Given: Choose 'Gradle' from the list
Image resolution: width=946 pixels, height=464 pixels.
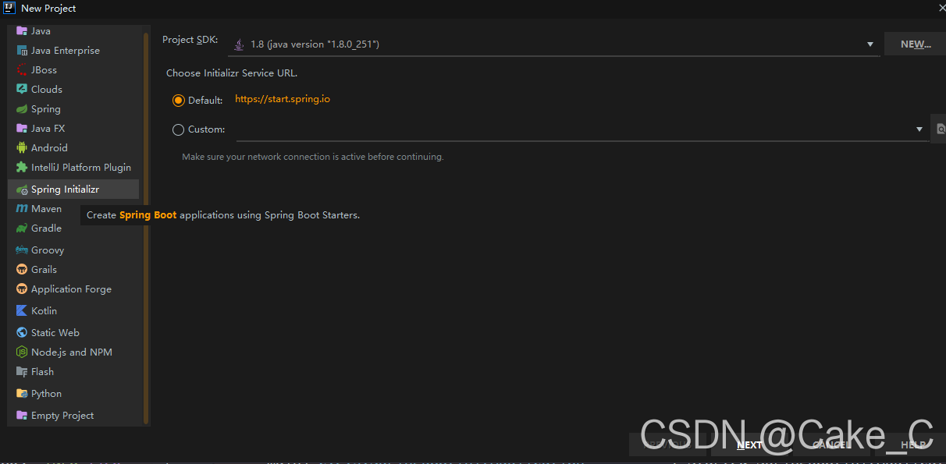Looking at the screenshot, I should (46, 228).
